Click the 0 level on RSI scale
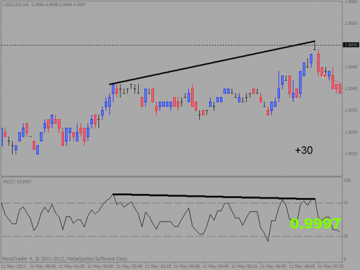 [345, 259]
